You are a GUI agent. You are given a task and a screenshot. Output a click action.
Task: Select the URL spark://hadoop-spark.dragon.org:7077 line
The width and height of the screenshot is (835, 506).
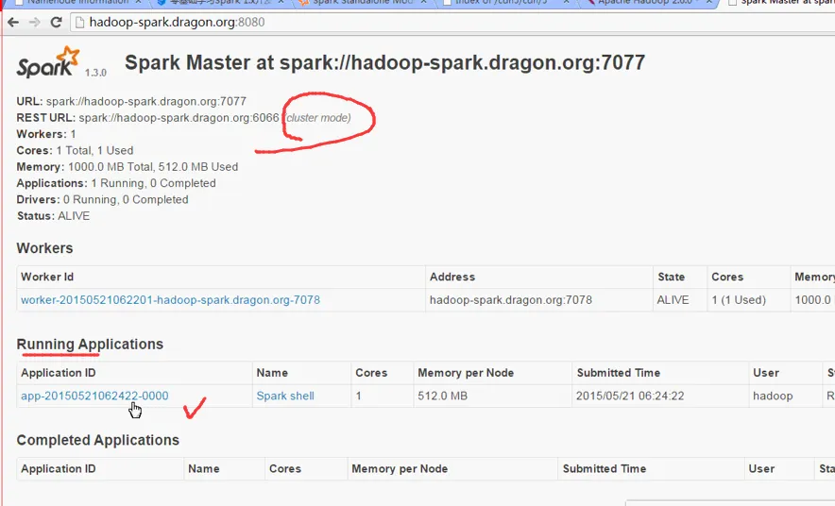pyautogui.click(x=131, y=101)
